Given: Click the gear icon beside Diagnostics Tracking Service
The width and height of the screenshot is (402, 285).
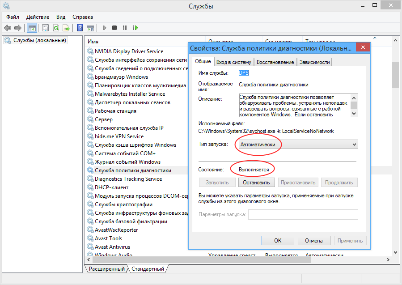Looking at the screenshot, I should (90, 179).
